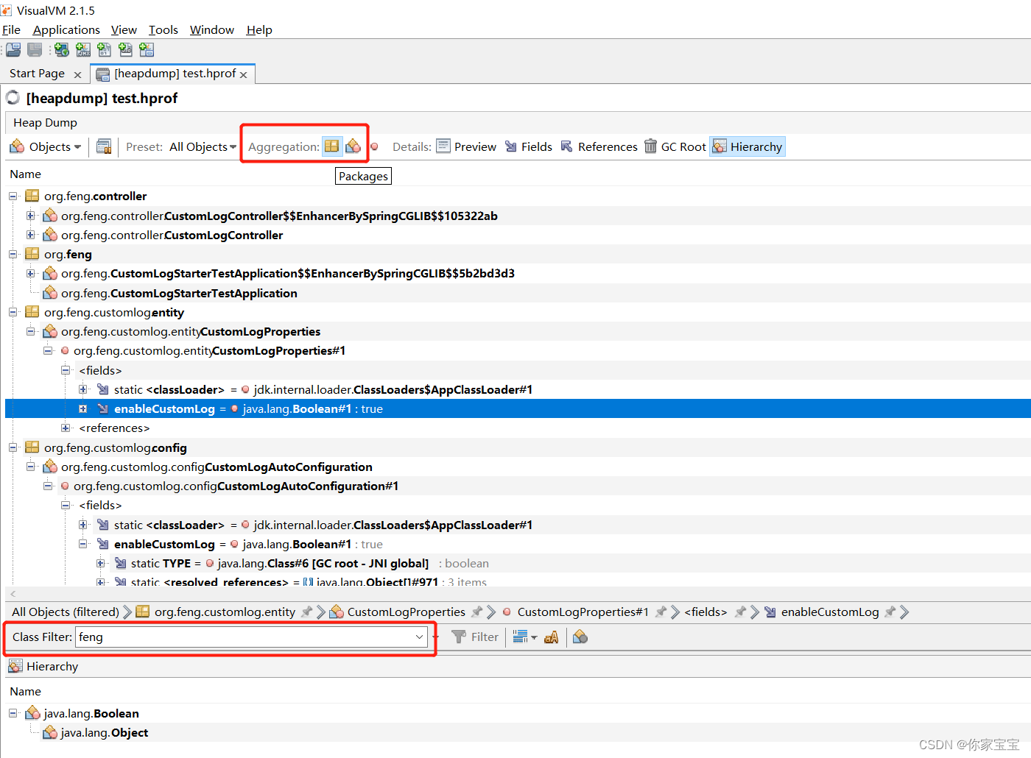Select java.lang.Object in Hierarchy panel
The width and height of the screenshot is (1031, 758).
tap(104, 732)
